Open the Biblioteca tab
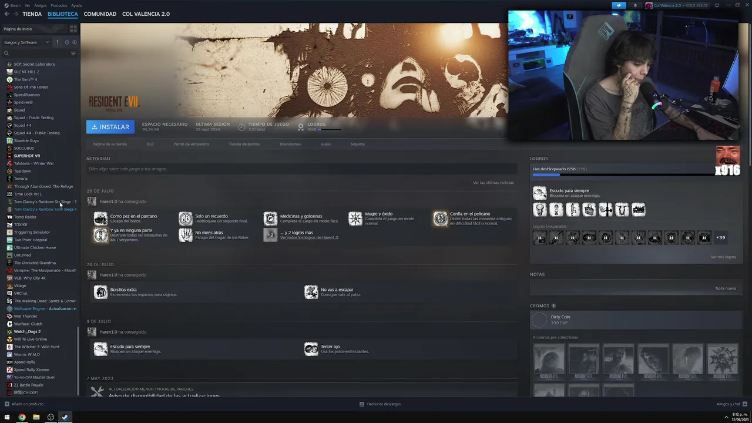Image resolution: width=752 pixels, height=423 pixels. (62, 14)
